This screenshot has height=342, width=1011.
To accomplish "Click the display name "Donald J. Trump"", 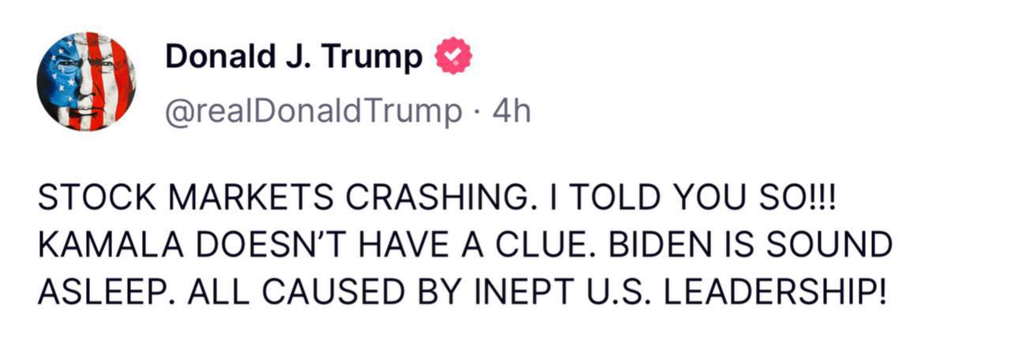I will tap(294, 57).
